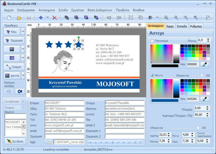The image size is (216, 154).
Task: Pick outline color with the eyedropper
Action: point(205,64)
